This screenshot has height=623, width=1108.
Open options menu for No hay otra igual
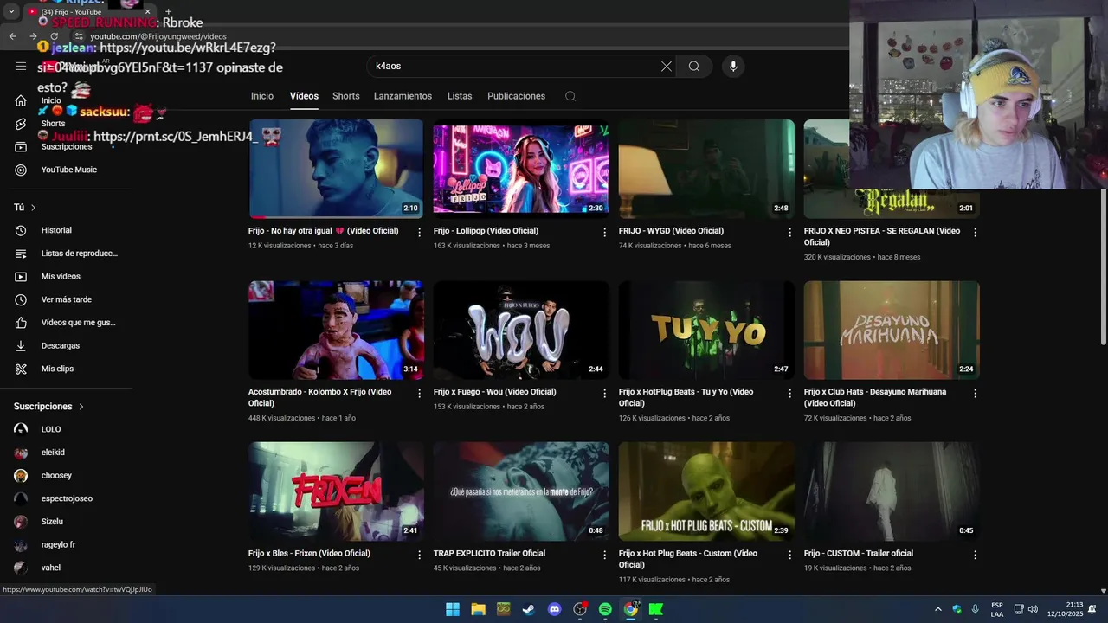(420, 232)
